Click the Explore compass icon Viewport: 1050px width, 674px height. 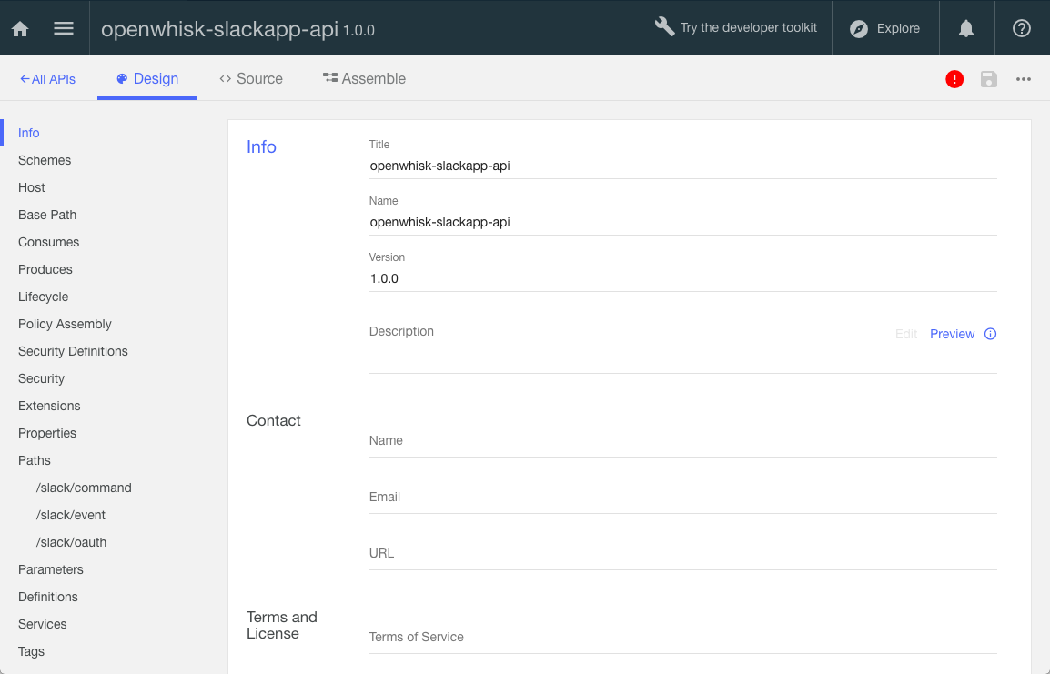click(x=859, y=29)
